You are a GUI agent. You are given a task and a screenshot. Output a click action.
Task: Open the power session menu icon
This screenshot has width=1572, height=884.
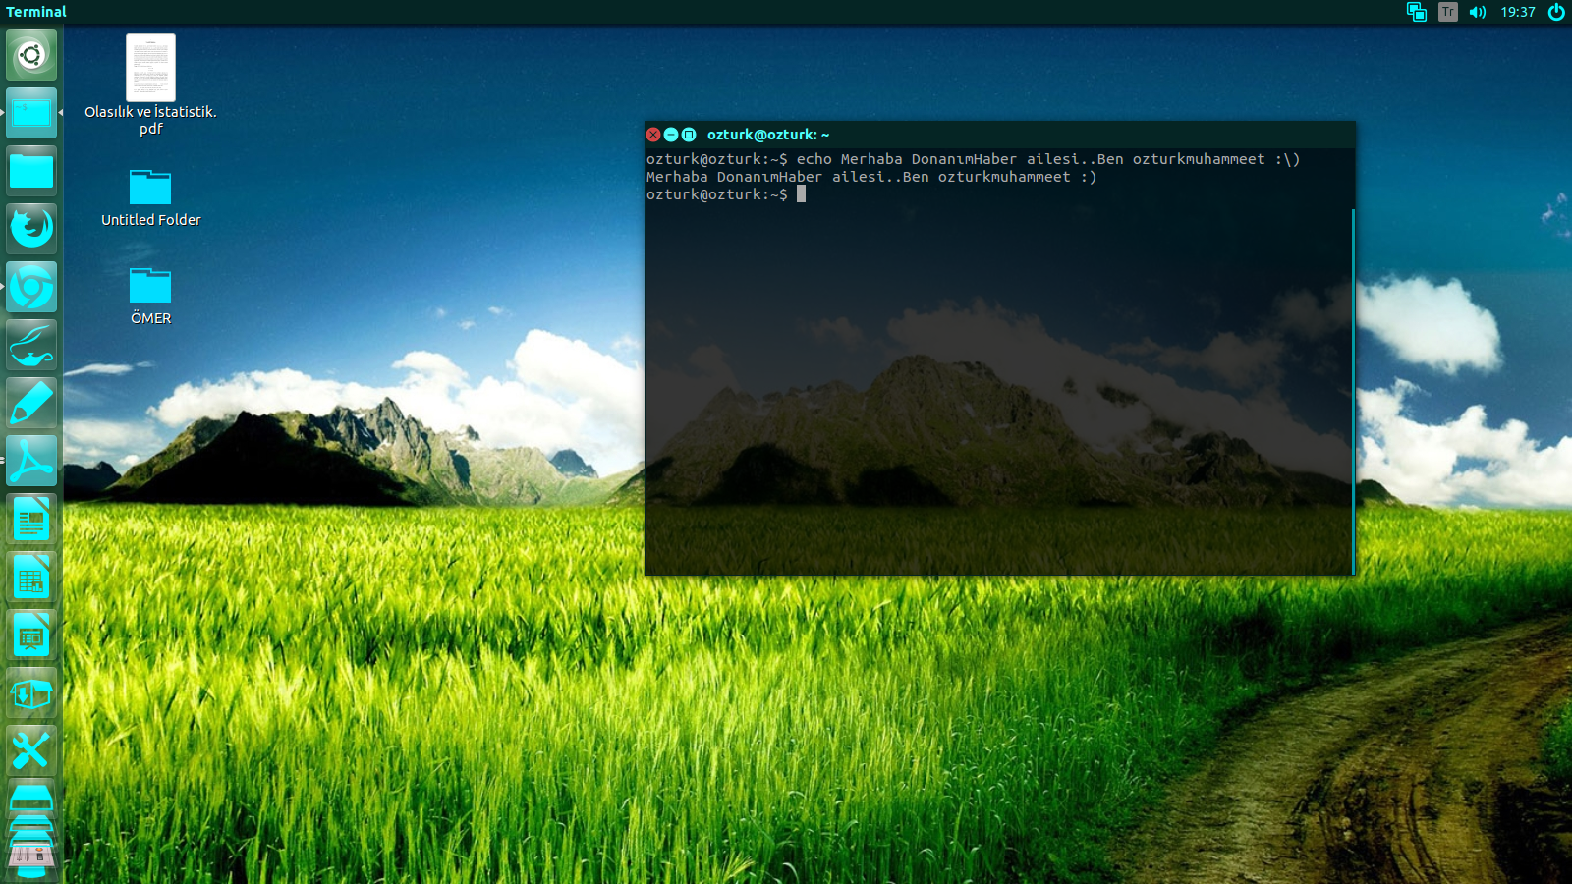[x=1556, y=12]
